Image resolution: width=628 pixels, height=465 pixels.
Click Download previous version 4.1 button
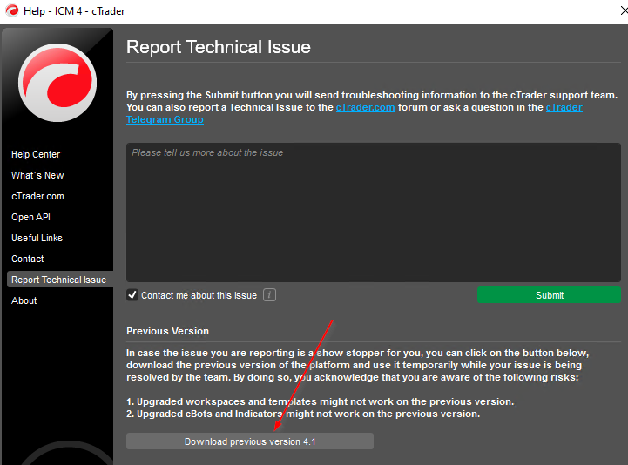point(250,441)
